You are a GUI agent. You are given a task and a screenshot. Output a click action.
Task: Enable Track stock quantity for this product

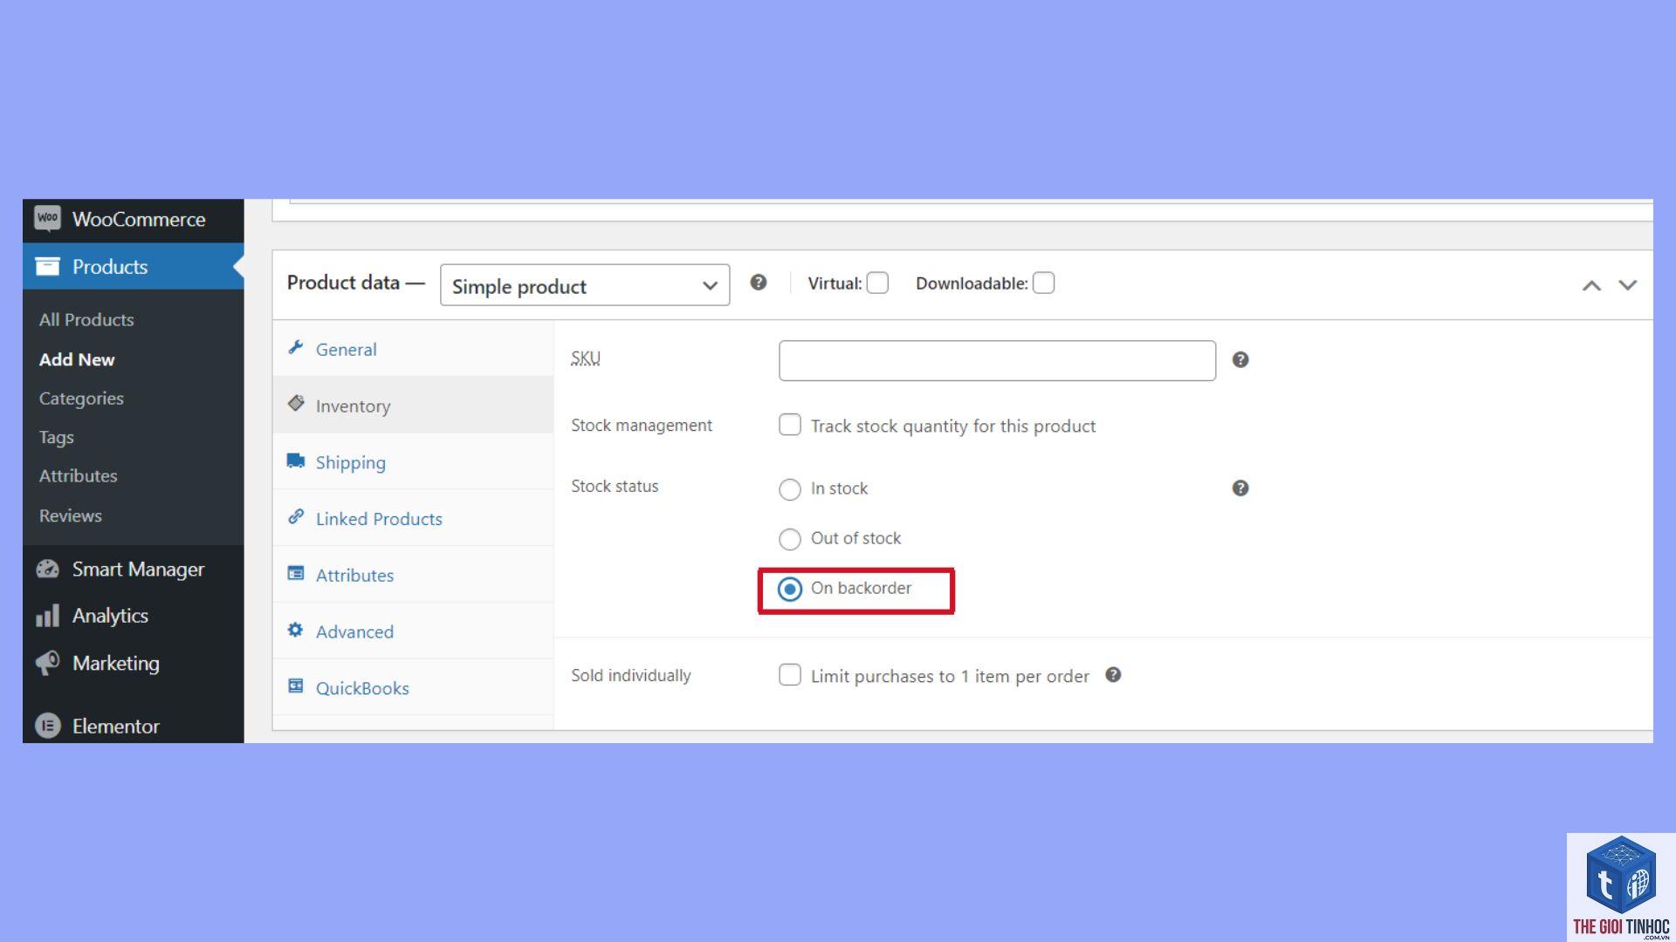tap(790, 425)
